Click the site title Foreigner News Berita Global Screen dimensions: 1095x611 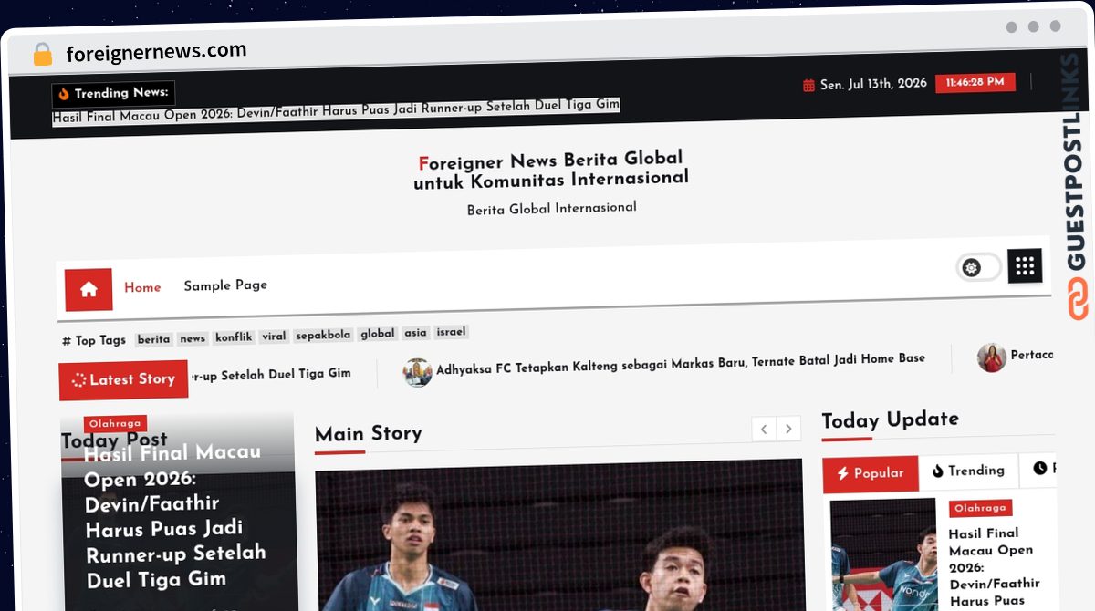[551, 171]
